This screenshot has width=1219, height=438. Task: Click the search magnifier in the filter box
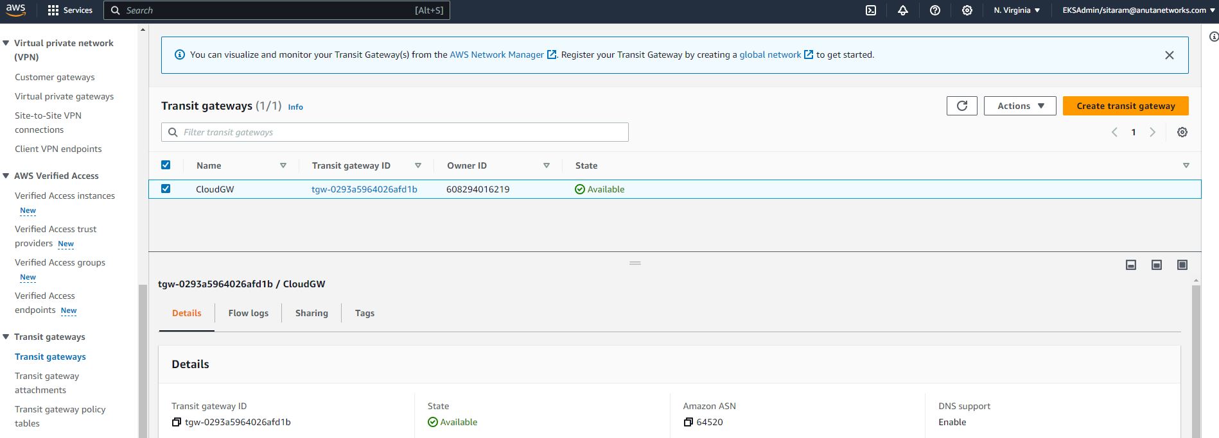(173, 132)
